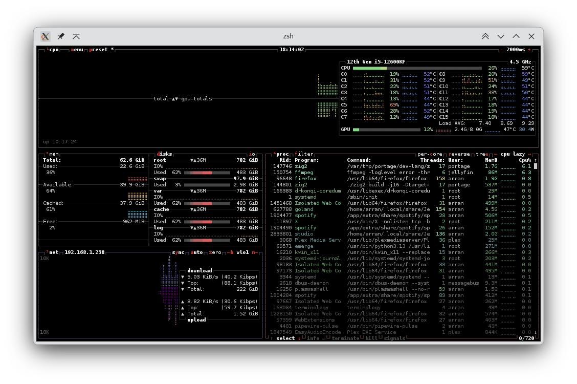
Task: Activate the process filter field
Action: tap(304, 154)
